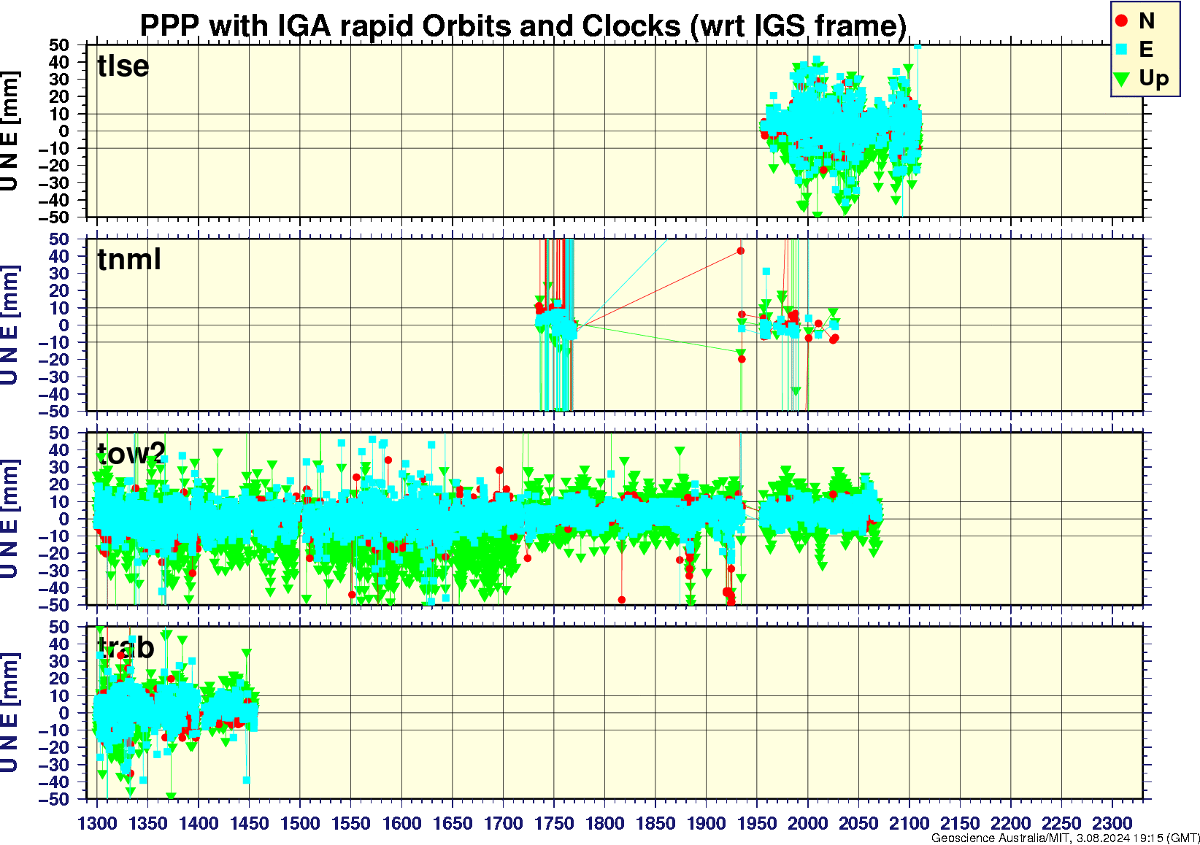Viewport: 1200px width, 845px height.
Task: Click x-axis tick label 1400
Action: (199, 823)
